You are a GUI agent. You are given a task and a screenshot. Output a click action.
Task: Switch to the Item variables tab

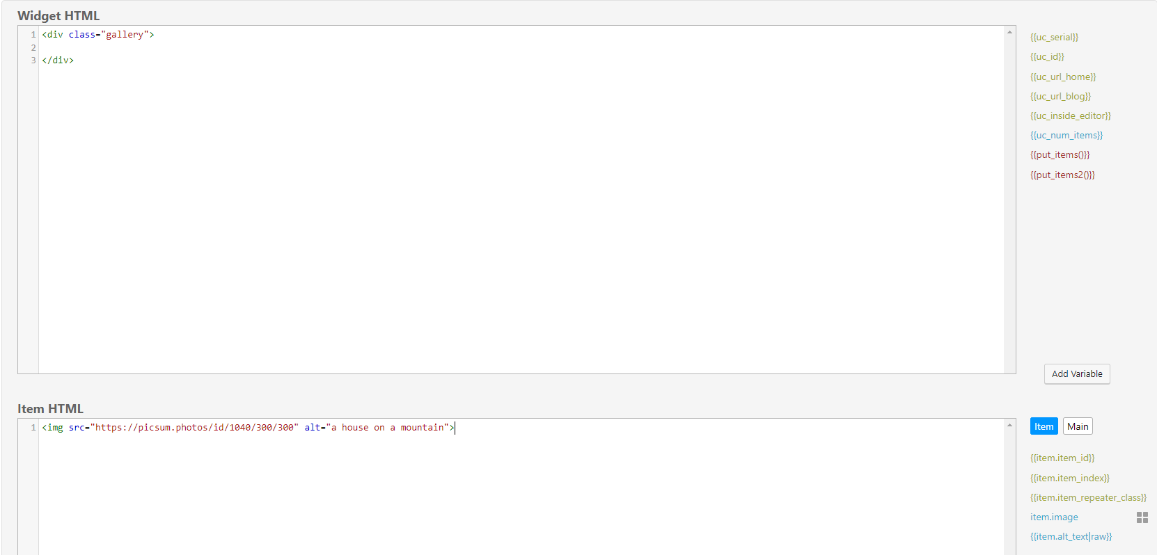coord(1044,426)
